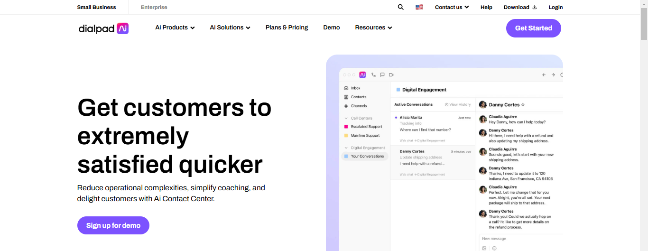Expand the Ai Solutions menu
Viewport: 648px width, 251px height.
[230, 28]
